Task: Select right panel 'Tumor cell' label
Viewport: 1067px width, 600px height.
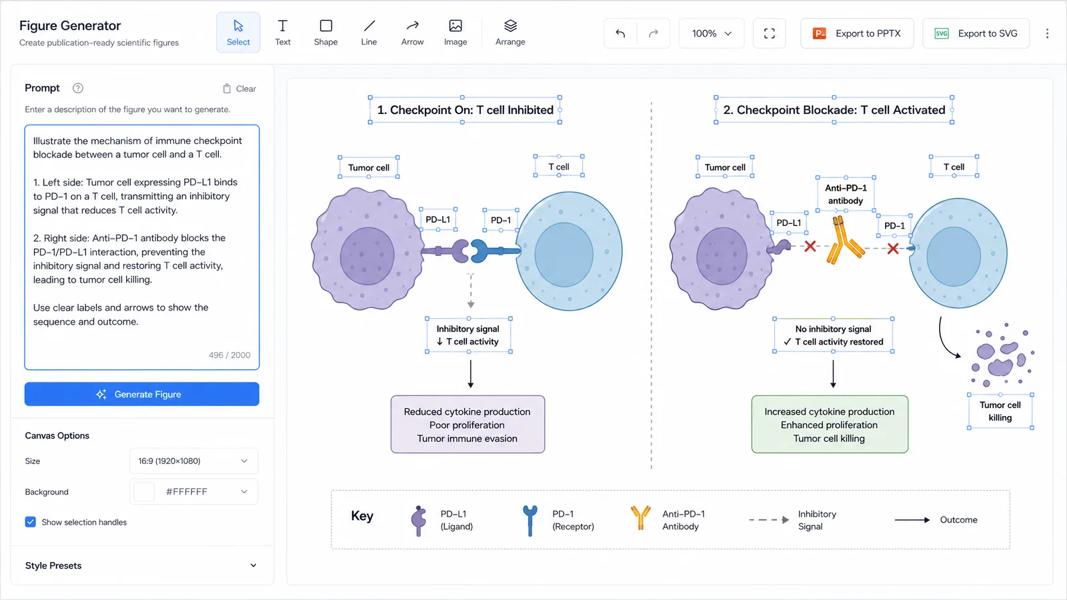Action: coord(725,167)
